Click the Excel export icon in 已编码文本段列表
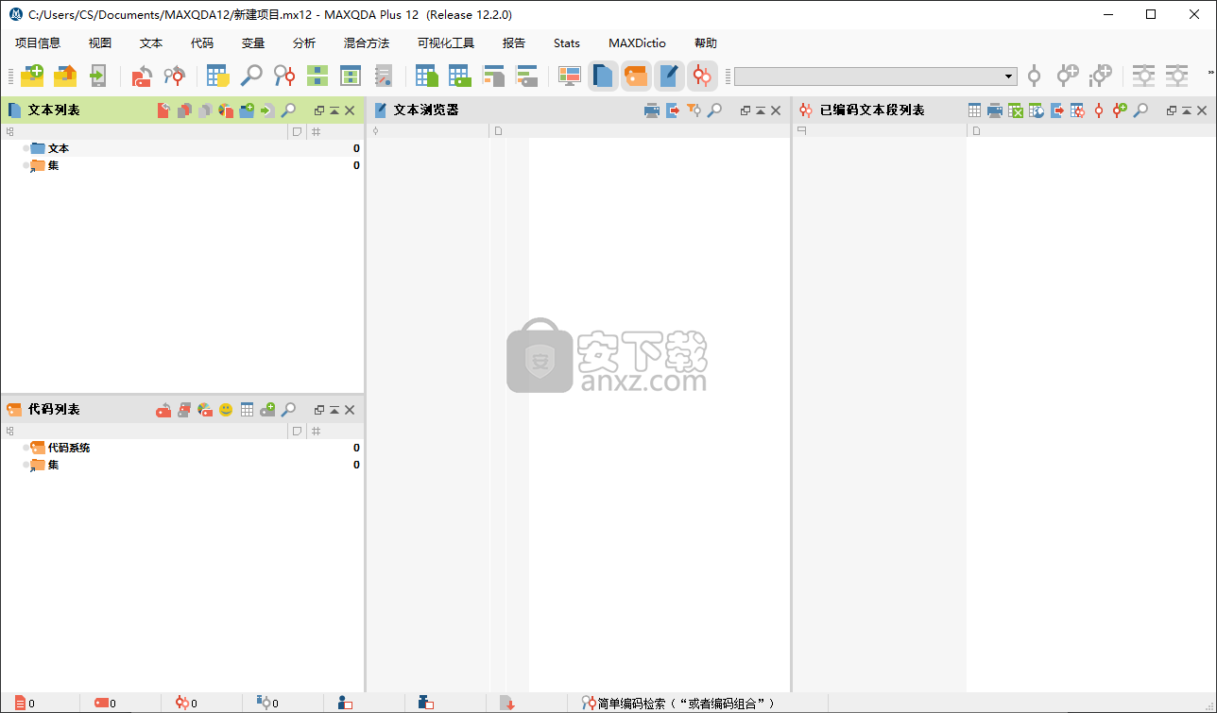1217x713 pixels. tap(1016, 110)
